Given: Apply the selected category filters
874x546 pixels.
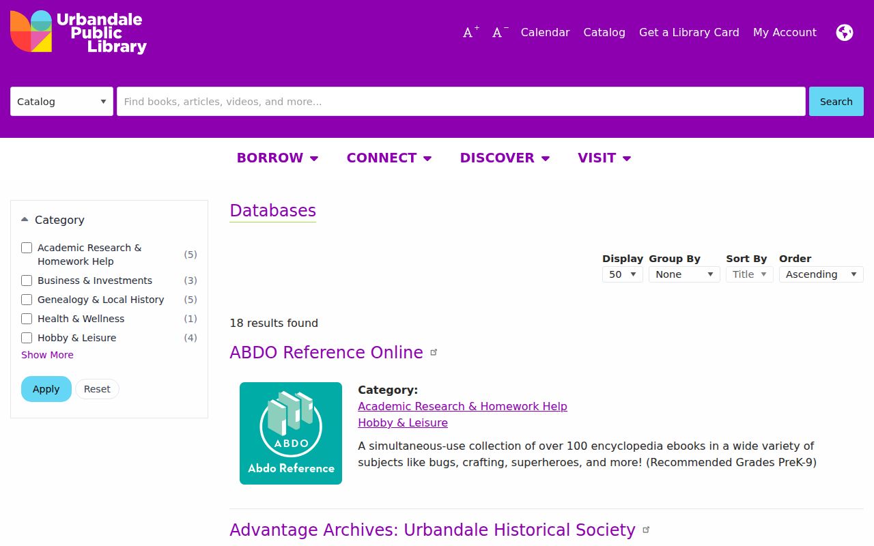Looking at the screenshot, I should (x=46, y=389).
